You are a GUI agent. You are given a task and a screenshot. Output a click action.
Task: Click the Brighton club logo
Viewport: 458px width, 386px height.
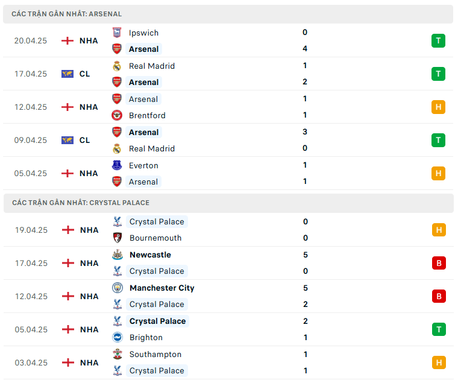tap(118, 337)
